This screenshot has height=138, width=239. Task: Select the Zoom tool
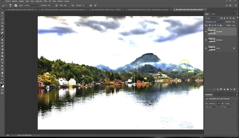2,76
